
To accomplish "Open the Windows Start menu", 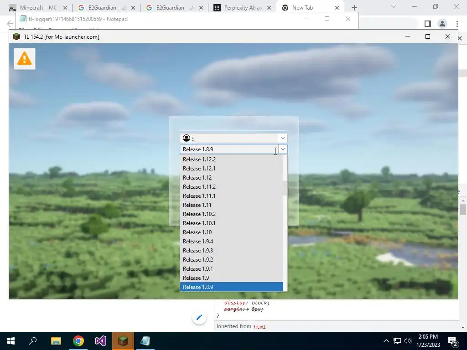I will coord(11,341).
